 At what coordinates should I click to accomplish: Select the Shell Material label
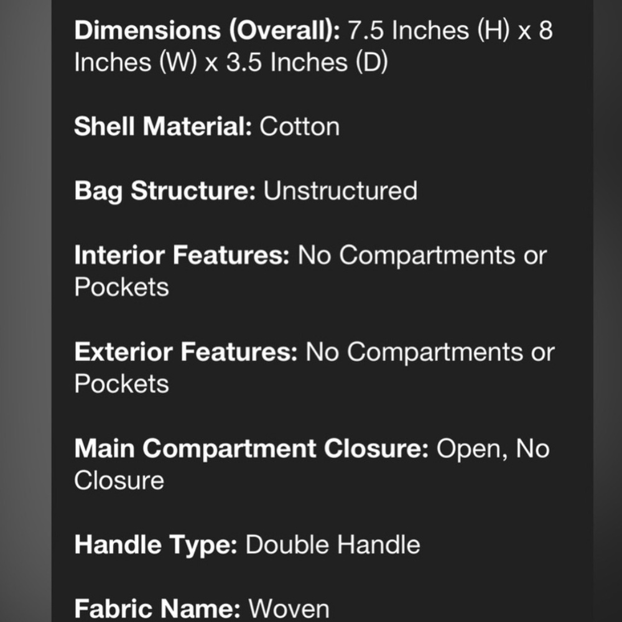click(163, 126)
